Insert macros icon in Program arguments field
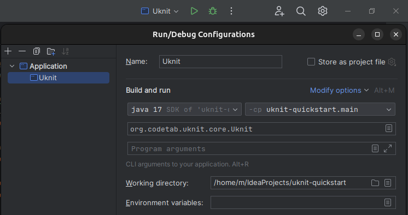Screen dimensions: 408x215 [375, 148]
